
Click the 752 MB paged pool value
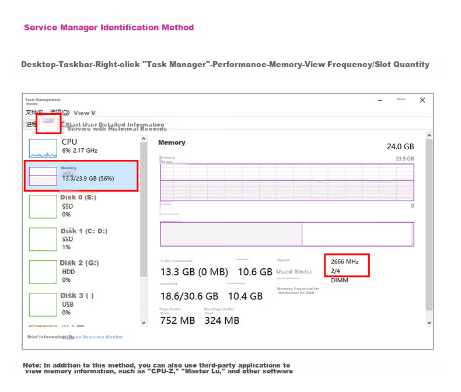point(177,321)
